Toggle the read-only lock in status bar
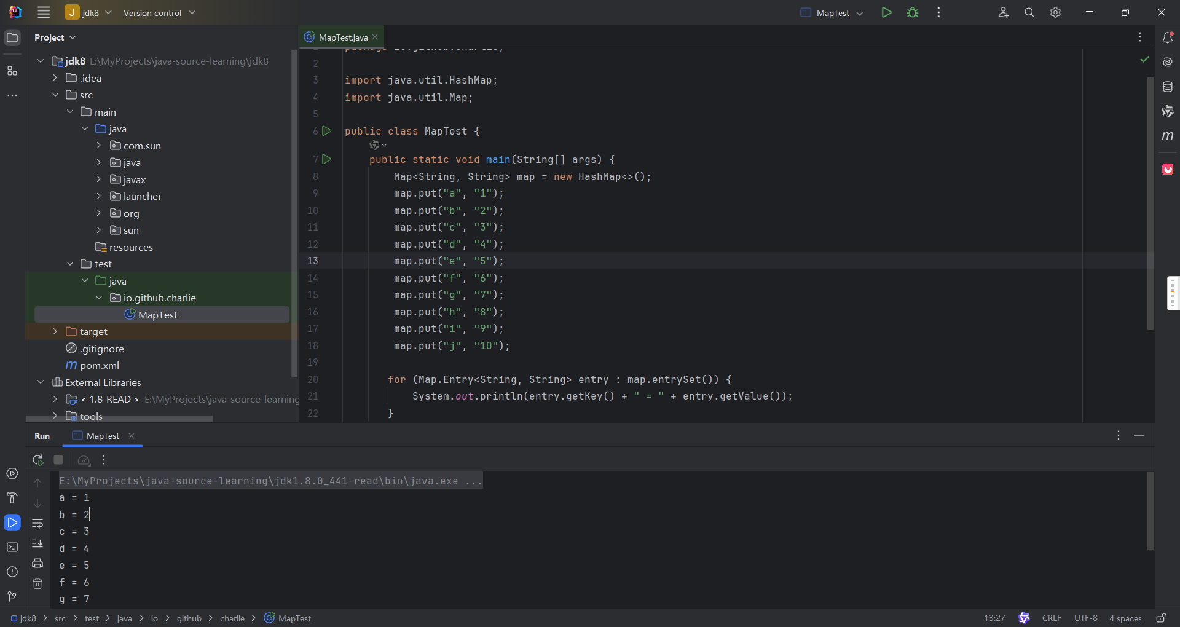The image size is (1180, 627). pos(1161,618)
